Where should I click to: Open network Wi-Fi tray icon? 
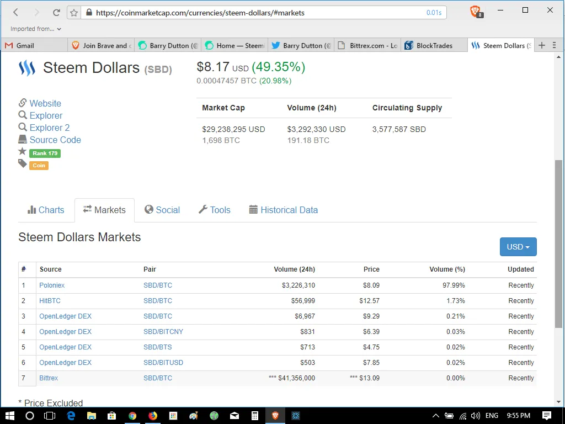(463, 416)
